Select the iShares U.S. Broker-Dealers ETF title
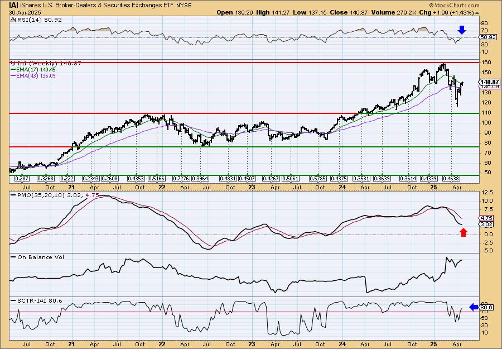Image resolution: width=502 pixels, height=349 pixels. coord(97,6)
